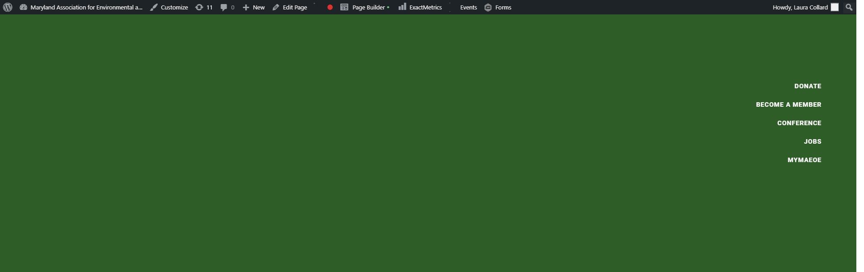Follow the Become a Member link

pyautogui.click(x=788, y=104)
